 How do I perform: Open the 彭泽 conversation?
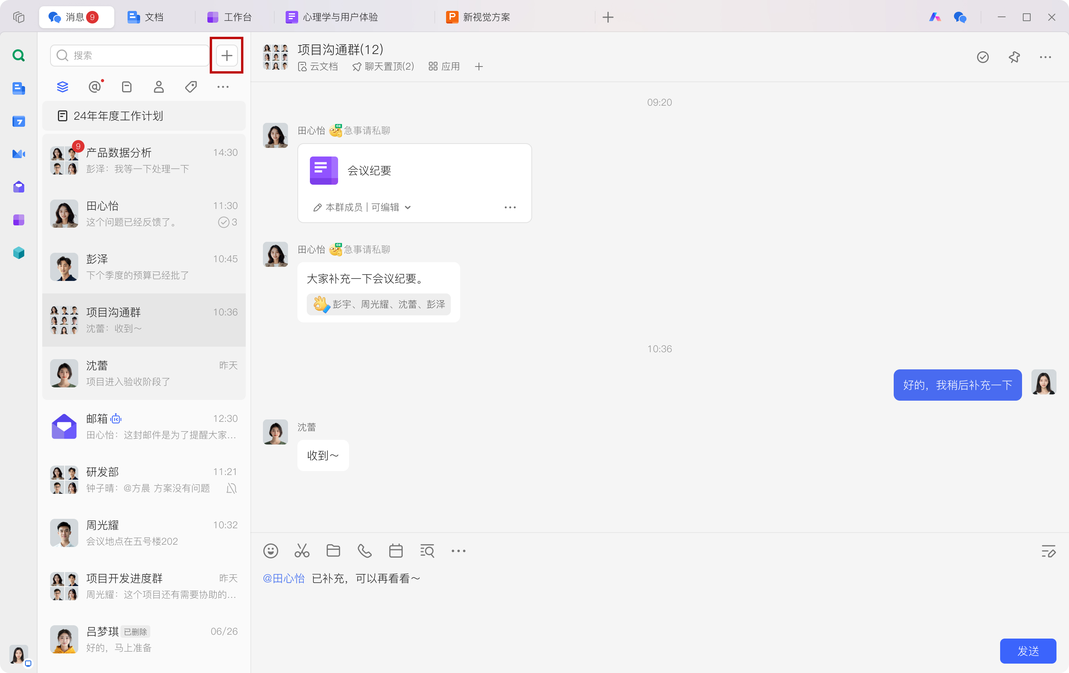[x=144, y=267]
